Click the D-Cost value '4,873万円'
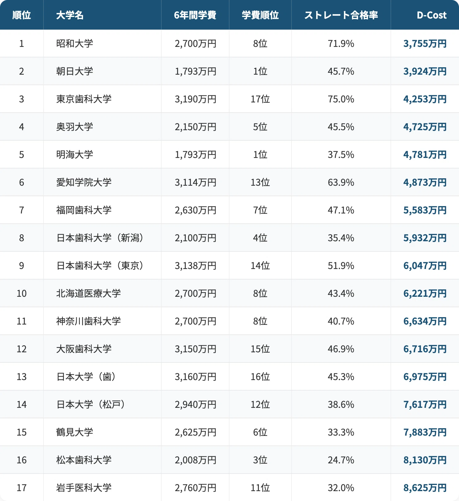The image size is (459, 501). pyautogui.click(x=425, y=182)
